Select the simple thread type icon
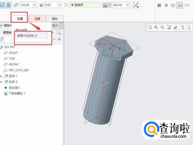This screenshot has width=193, height=145. click(2, 5)
